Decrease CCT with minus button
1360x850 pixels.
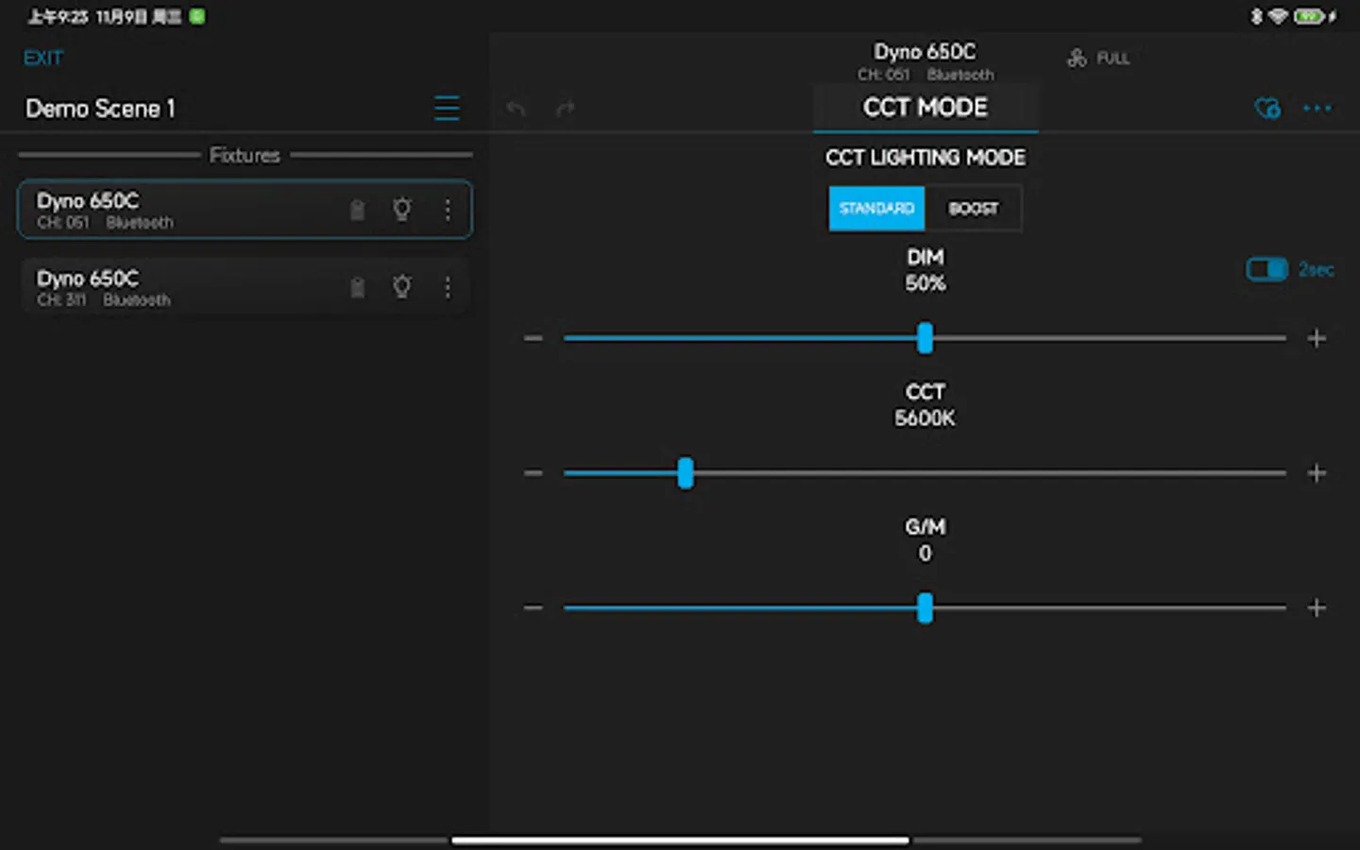tap(534, 473)
